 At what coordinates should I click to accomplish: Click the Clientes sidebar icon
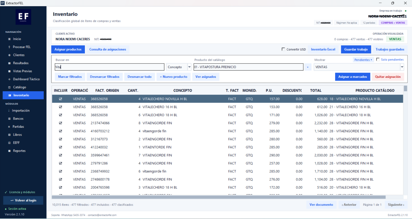click(9, 55)
